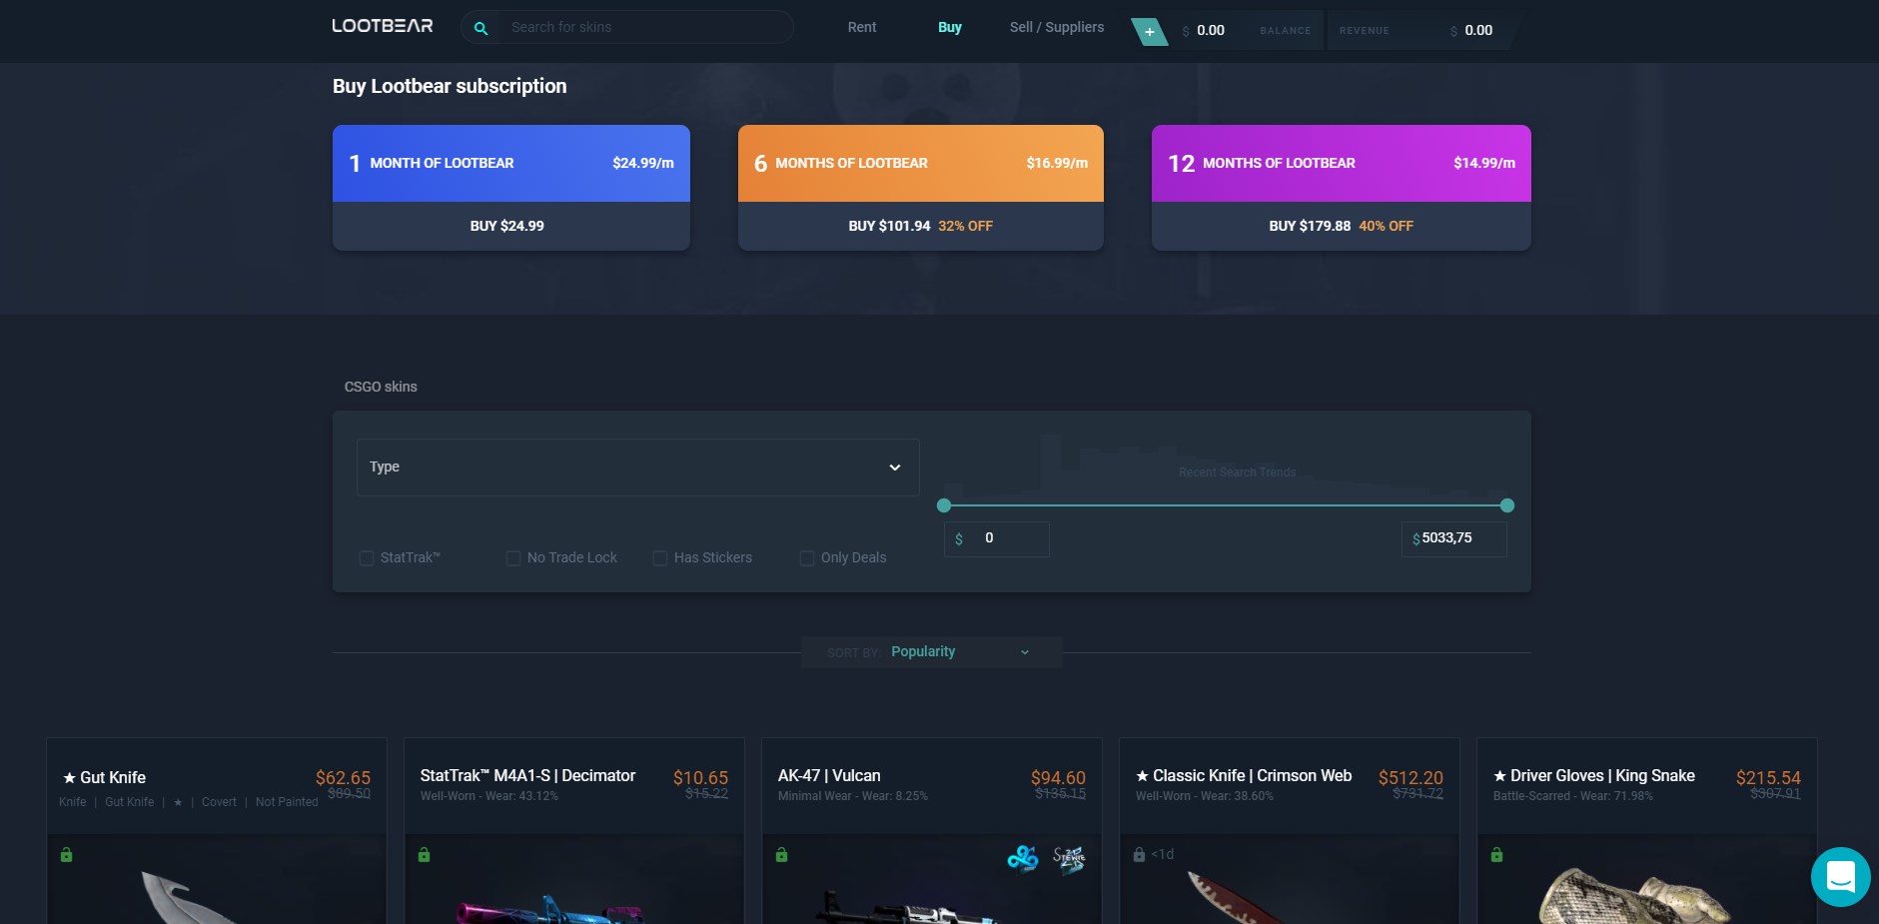Click the Lootbear logo

[x=382, y=26]
